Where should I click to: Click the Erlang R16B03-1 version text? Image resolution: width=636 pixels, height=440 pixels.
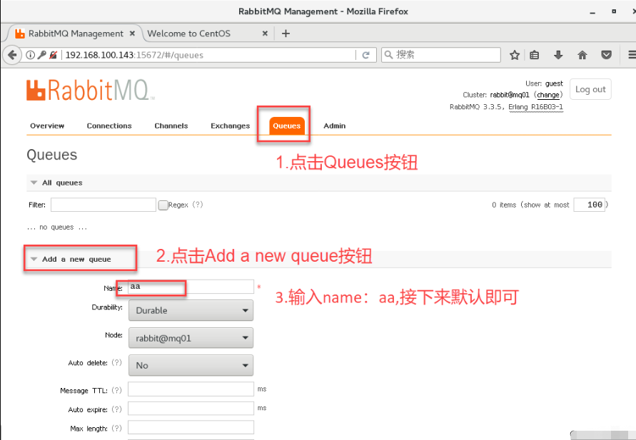pyautogui.click(x=536, y=107)
